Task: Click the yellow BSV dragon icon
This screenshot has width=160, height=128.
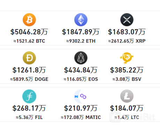Action: (127, 58)
